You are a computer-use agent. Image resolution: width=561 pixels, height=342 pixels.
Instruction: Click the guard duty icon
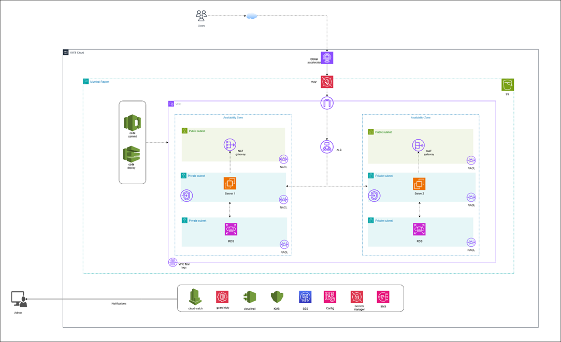pos(222,297)
